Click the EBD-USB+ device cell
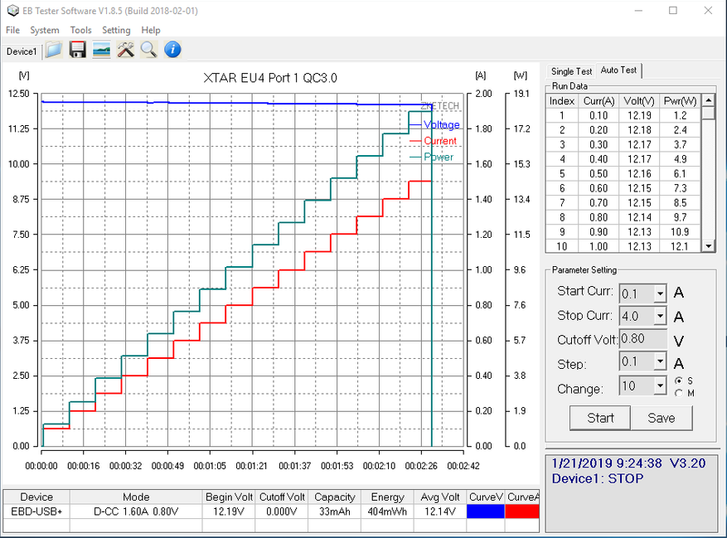 [36, 511]
